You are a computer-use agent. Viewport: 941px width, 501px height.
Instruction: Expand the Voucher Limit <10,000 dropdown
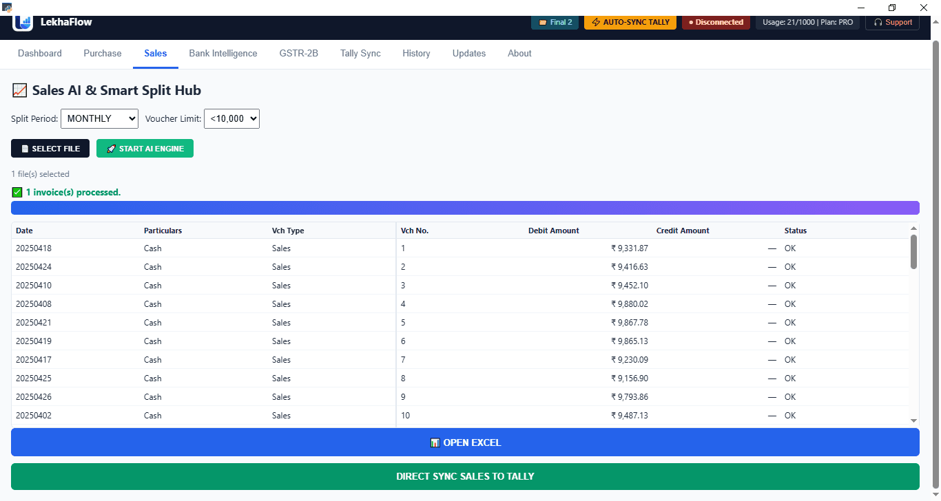click(231, 118)
